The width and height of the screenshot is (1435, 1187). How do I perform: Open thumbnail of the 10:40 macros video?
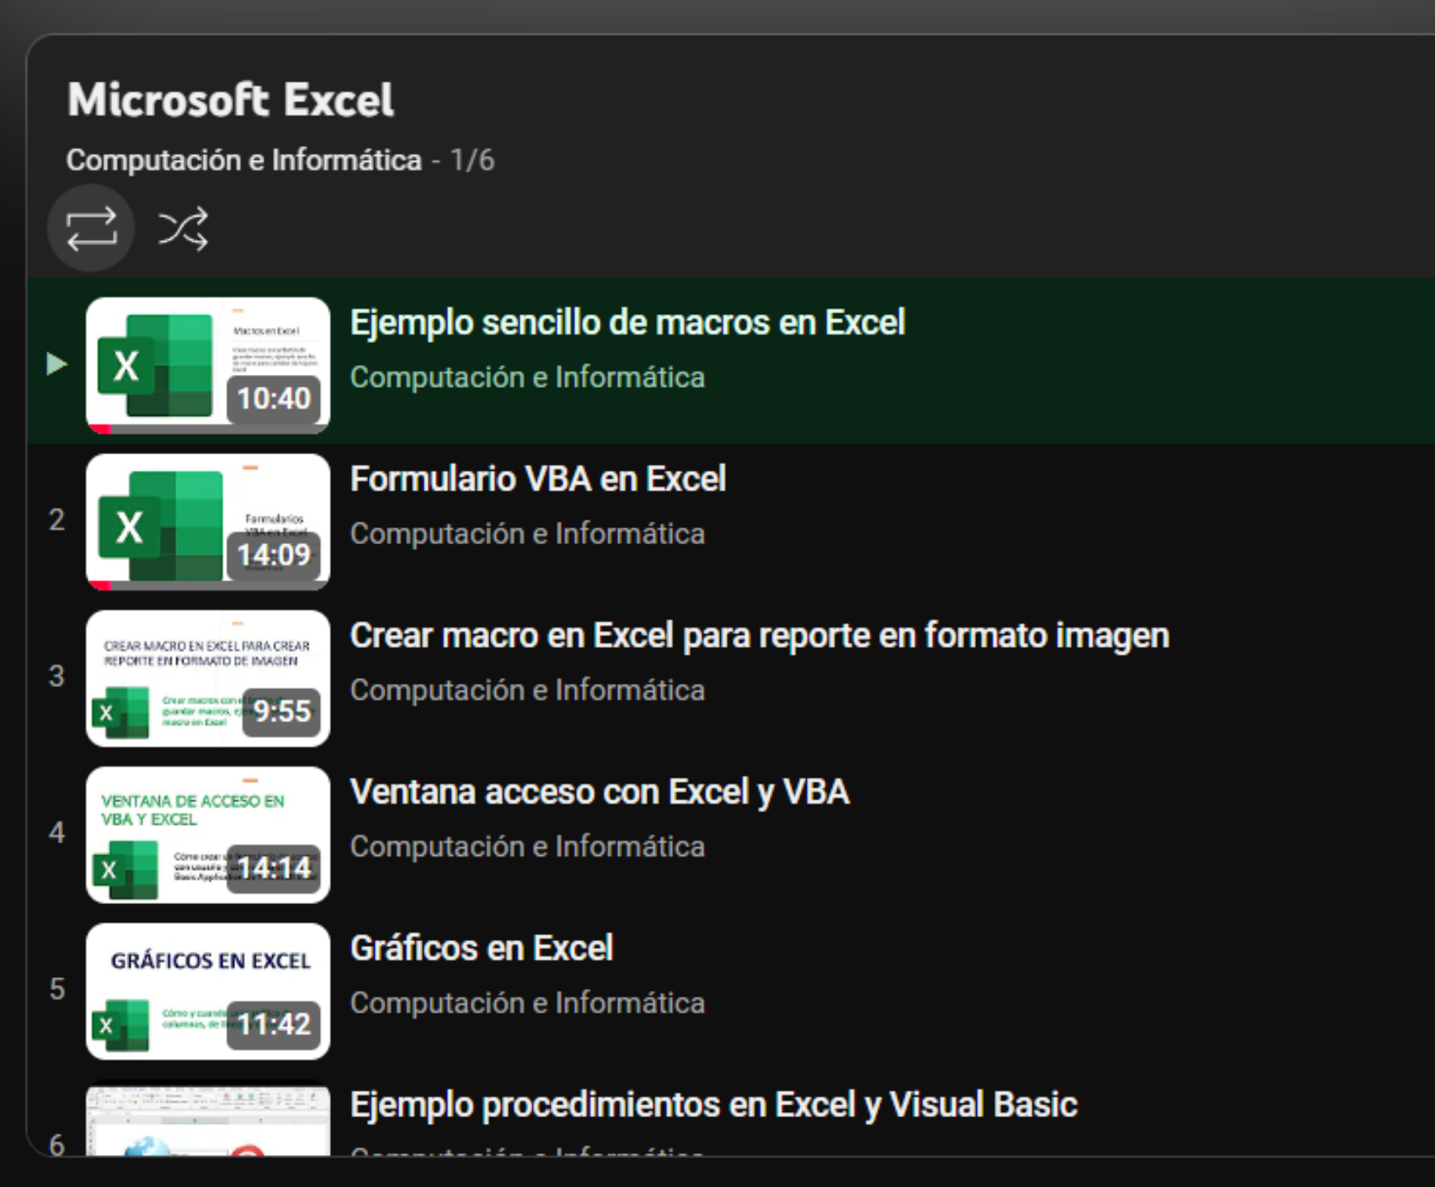coord(207,365)
